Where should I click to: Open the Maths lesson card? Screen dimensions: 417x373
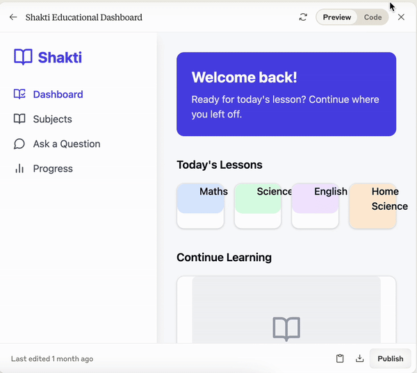[201, 206]
